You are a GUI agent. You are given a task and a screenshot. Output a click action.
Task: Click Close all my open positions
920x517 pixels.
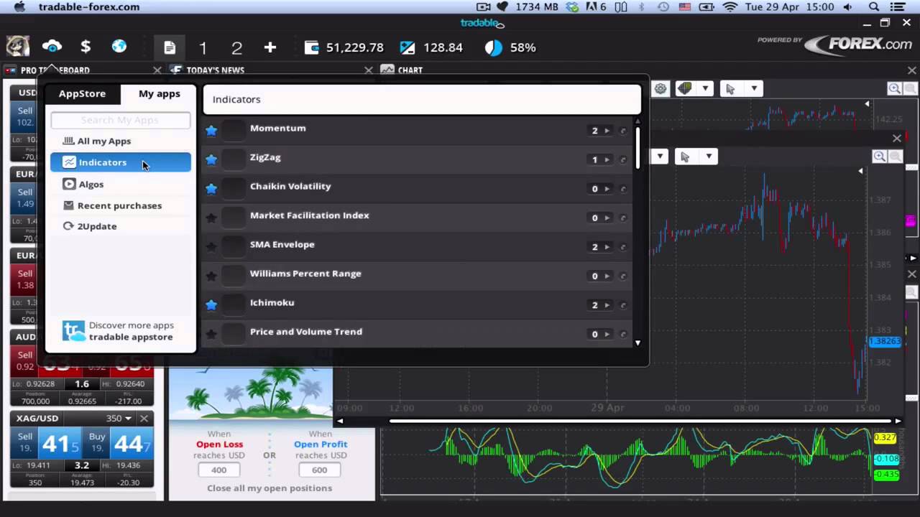(x=270, y=488)
